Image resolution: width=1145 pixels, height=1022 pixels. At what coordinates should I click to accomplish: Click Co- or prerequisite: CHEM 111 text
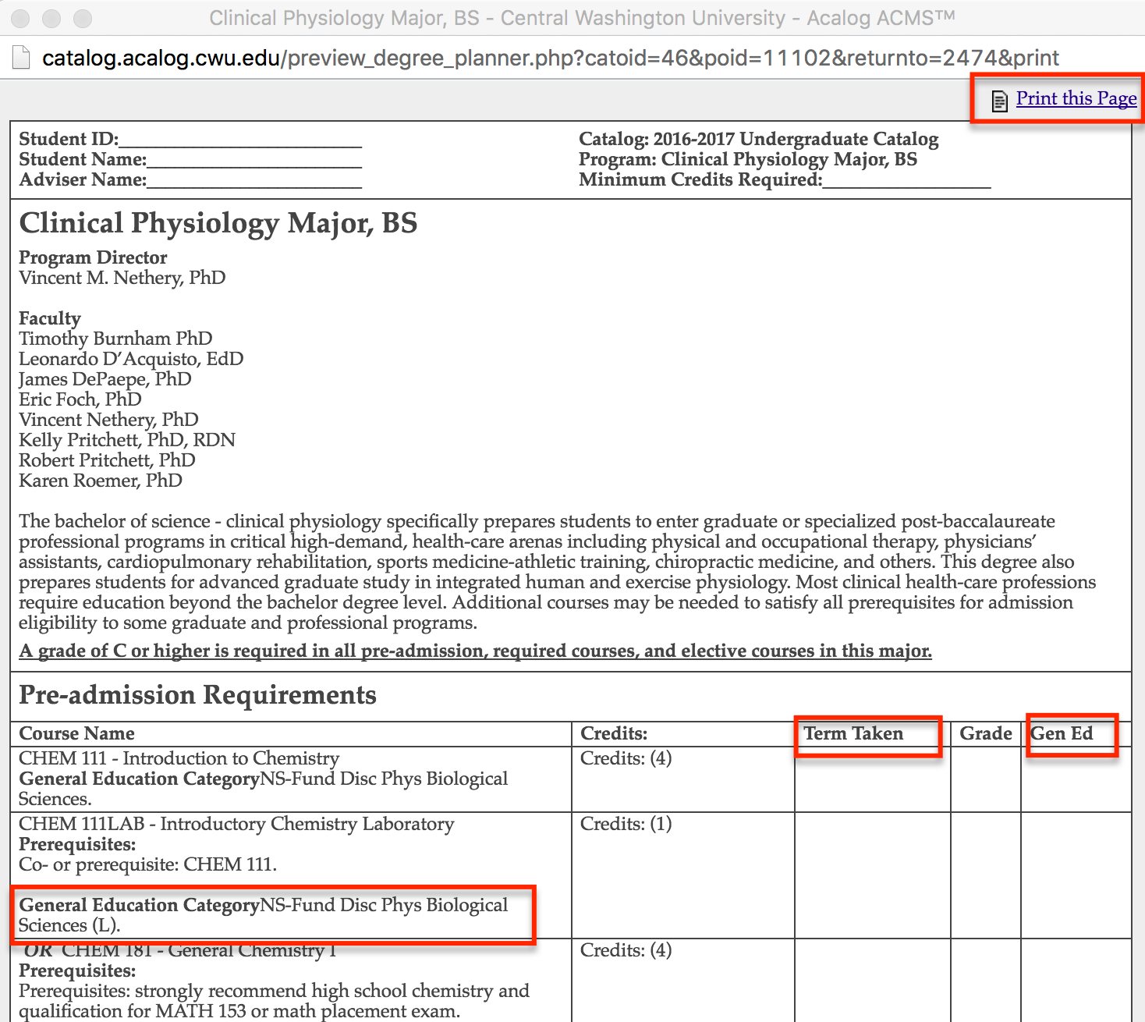tap(147, 864)
